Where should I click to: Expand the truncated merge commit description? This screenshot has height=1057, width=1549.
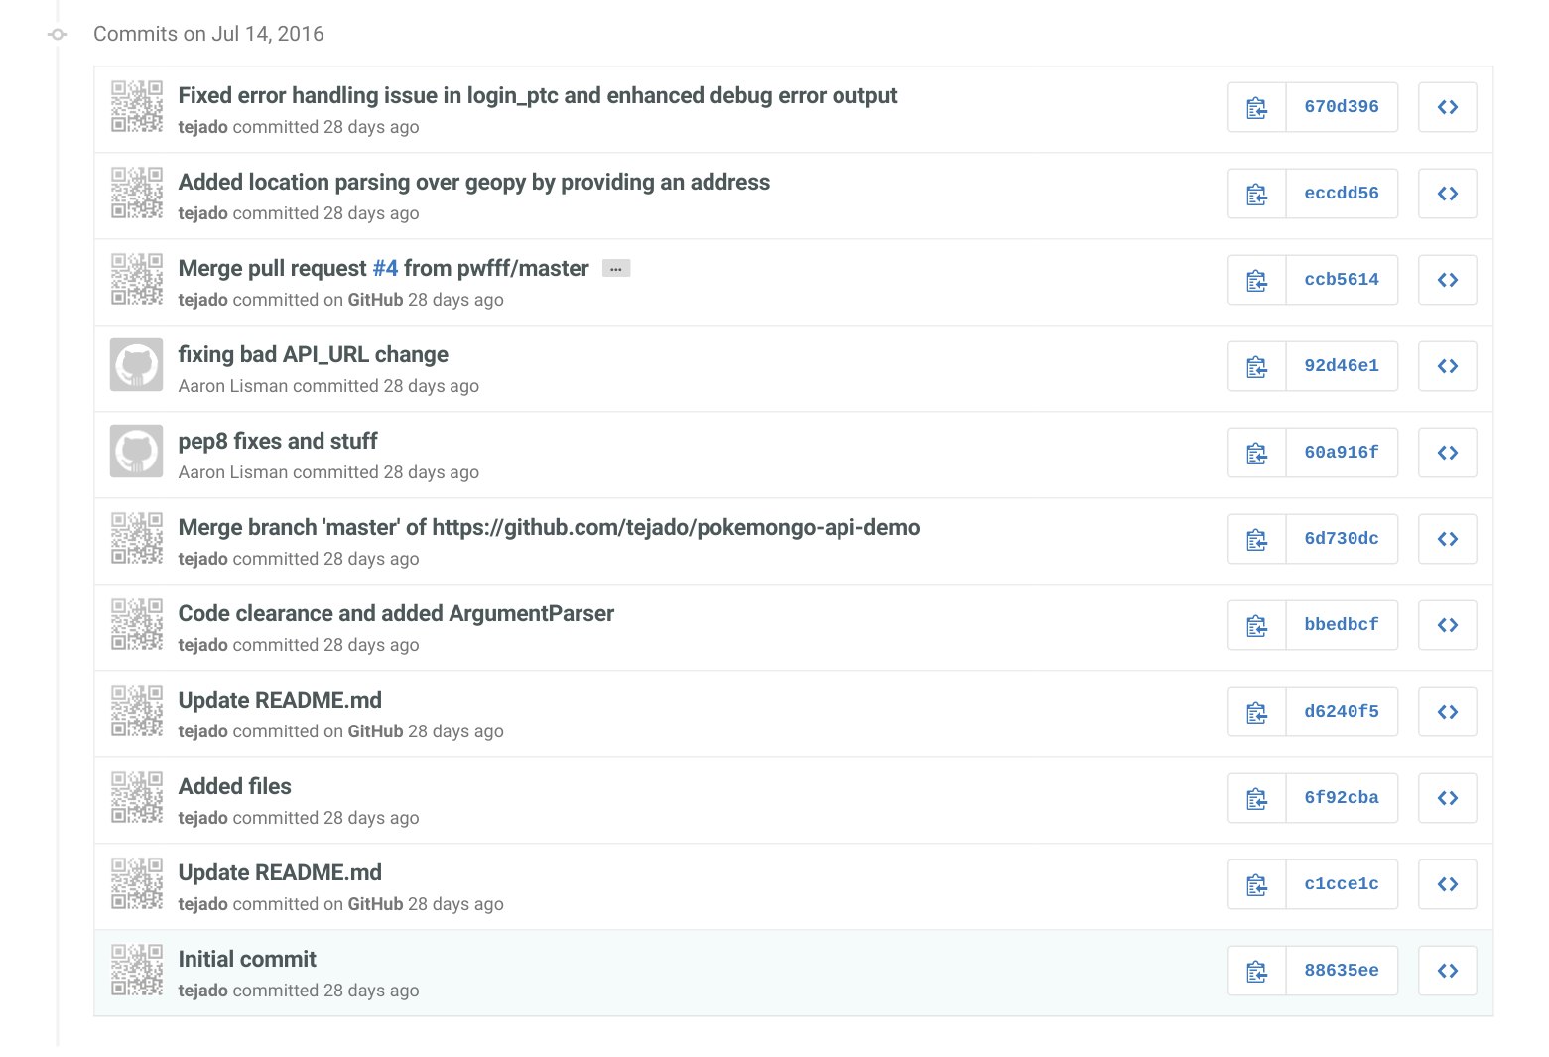coord(616,268)
